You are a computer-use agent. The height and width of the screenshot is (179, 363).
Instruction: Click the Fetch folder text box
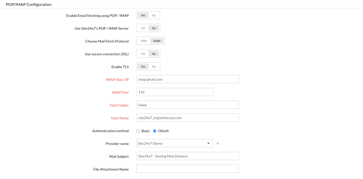pyautogui.click(x=187, y=105)
